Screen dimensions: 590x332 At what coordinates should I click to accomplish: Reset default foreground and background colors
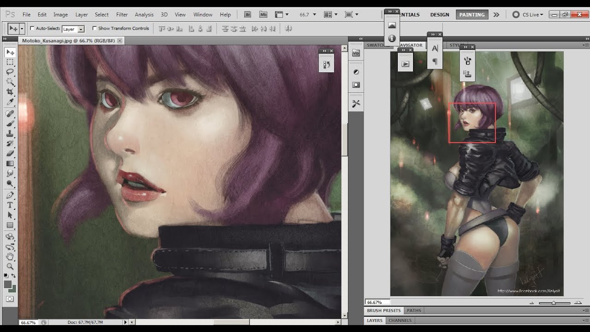[7, 276]
